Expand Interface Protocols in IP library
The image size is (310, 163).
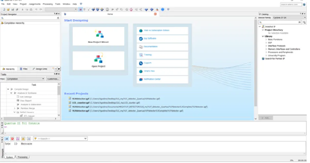(266, 46)
